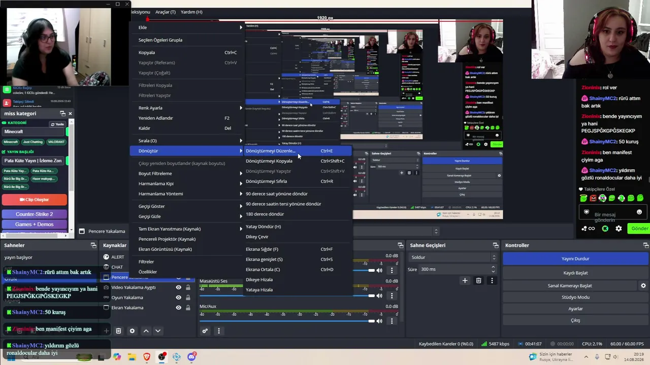Delete the selected source with the trash icon
The height and width of the screenshot is (365, 650).
(x=118, y=331)
